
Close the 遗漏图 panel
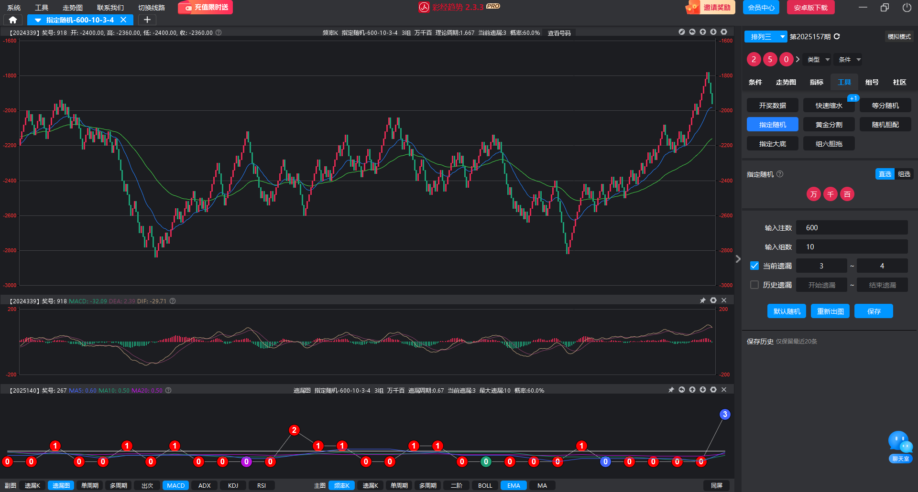724,390
